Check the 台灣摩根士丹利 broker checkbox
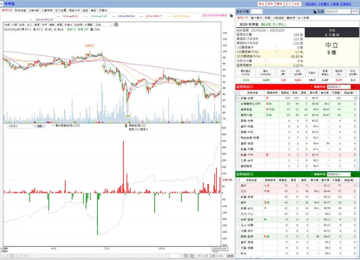Screen dimensions: 360x260 click(x=238, y=104)
